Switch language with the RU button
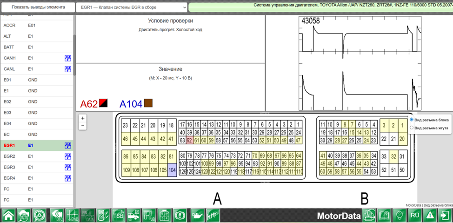Screen dimensions: 453x223 (x=415, y=216)
